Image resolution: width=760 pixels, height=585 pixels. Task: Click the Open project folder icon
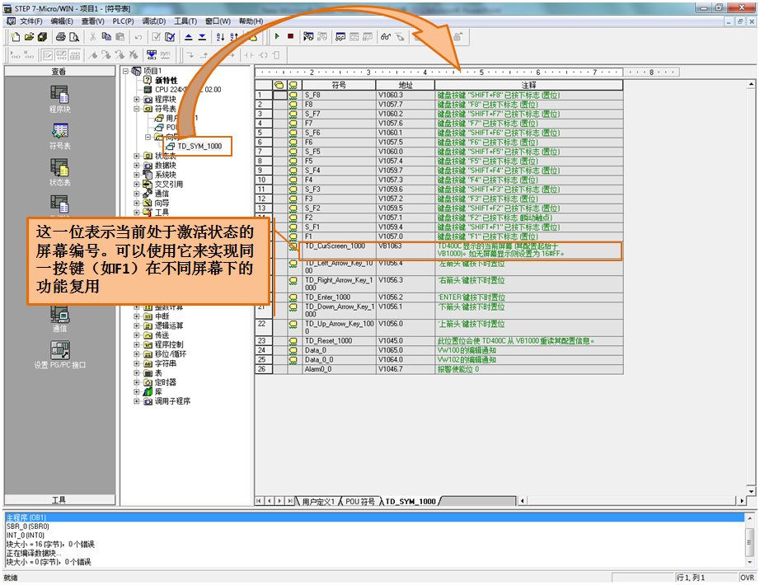29,37
